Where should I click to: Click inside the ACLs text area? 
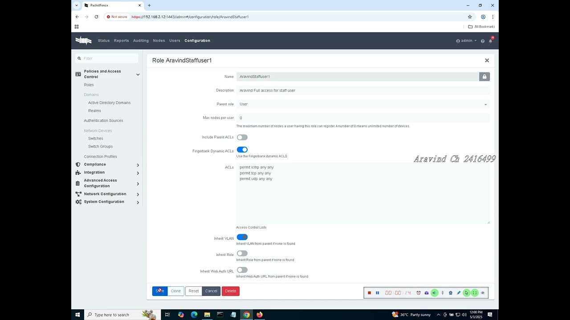point(363,193)
